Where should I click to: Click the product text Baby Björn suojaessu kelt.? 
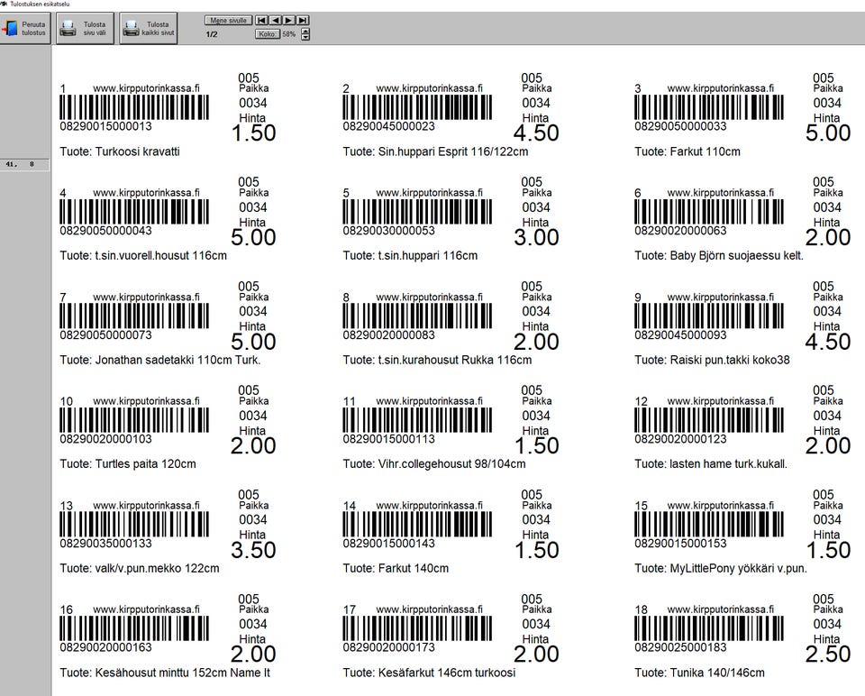click(x=736, y=255)
